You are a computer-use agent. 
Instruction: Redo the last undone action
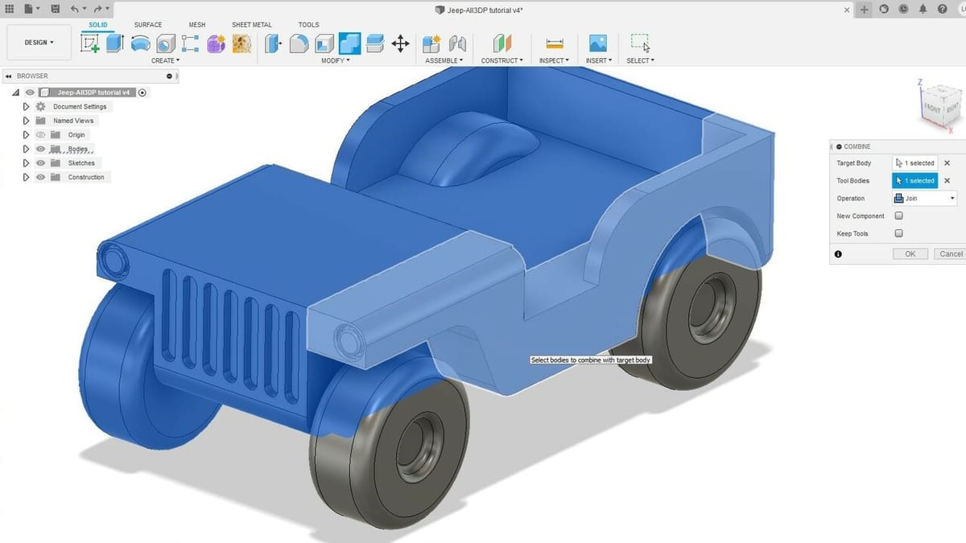99,9
